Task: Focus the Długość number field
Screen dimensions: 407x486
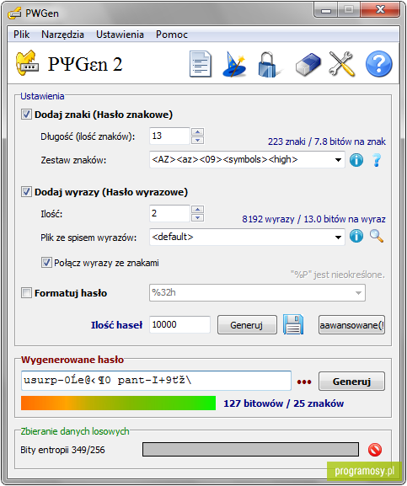Action: (169, 136)
